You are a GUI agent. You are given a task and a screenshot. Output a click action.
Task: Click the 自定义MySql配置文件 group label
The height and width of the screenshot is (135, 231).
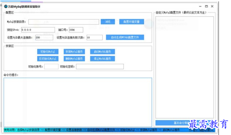coord(181,13)
